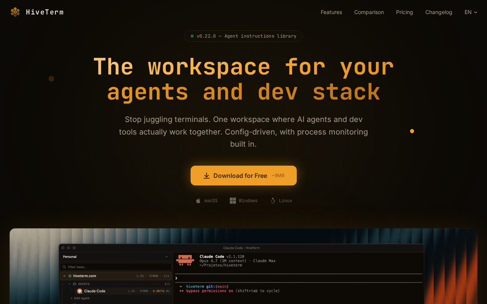Click the "~/Projetos/hiveterm" path text

point(221,265)
